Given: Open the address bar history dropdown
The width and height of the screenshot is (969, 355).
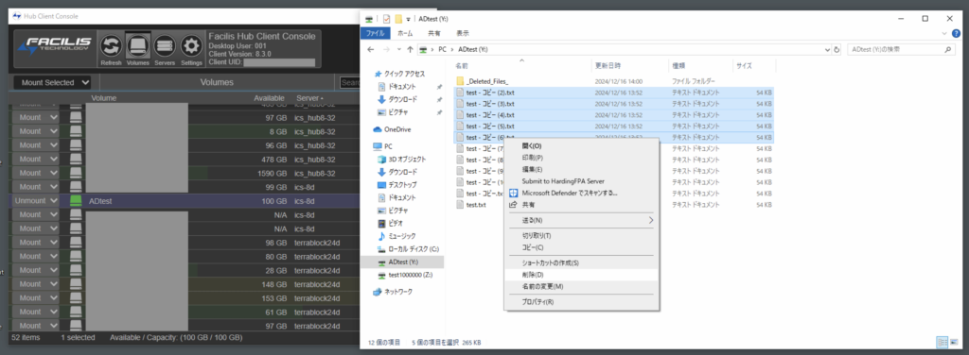Looking at the screenshot, I should click(826, 49).
